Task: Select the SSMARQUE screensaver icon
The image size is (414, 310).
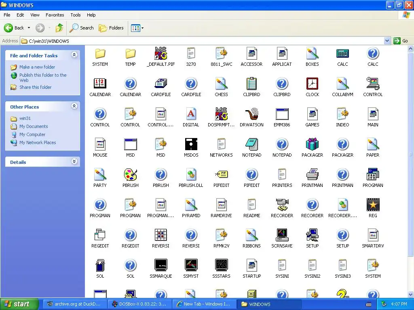Action: (161, 265)
